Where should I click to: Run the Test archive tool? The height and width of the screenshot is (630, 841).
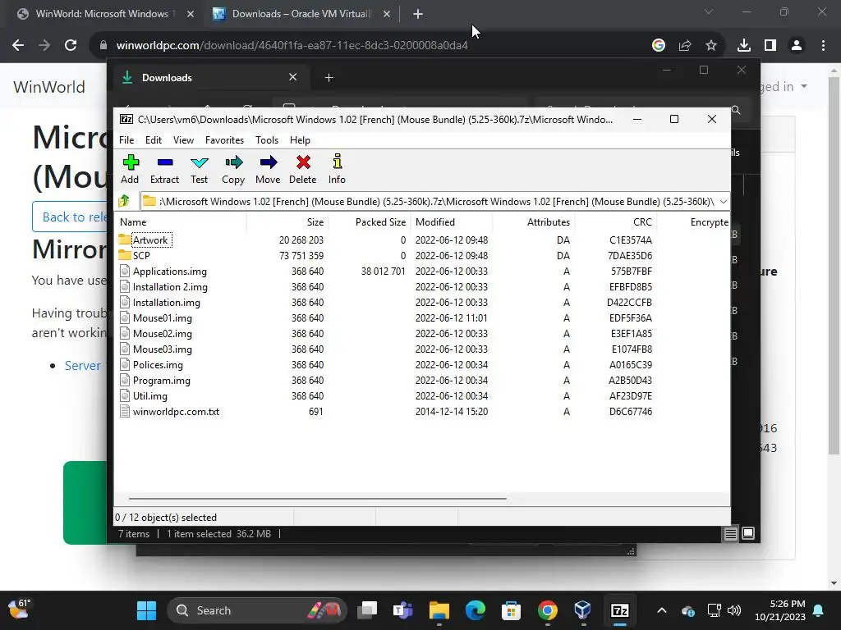(x=199, y=169)
